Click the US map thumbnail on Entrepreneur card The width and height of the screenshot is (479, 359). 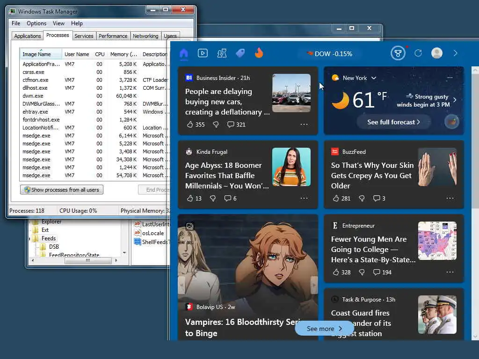tap(437, 241)
